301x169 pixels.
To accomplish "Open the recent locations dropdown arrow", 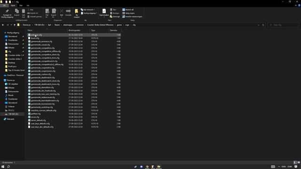I will point(11,25).
